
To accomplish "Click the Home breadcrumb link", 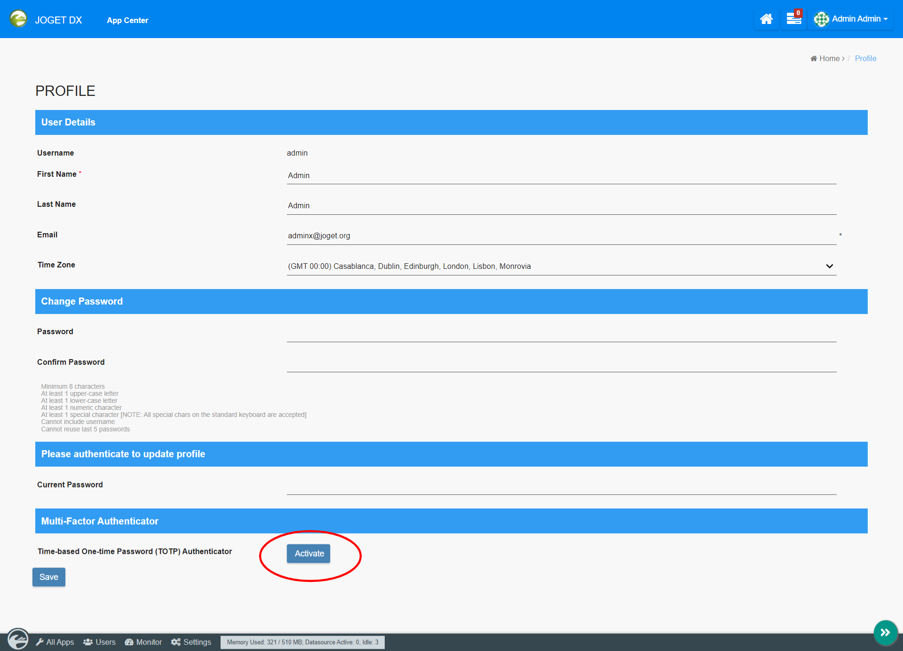I will [x=829, y=58].
